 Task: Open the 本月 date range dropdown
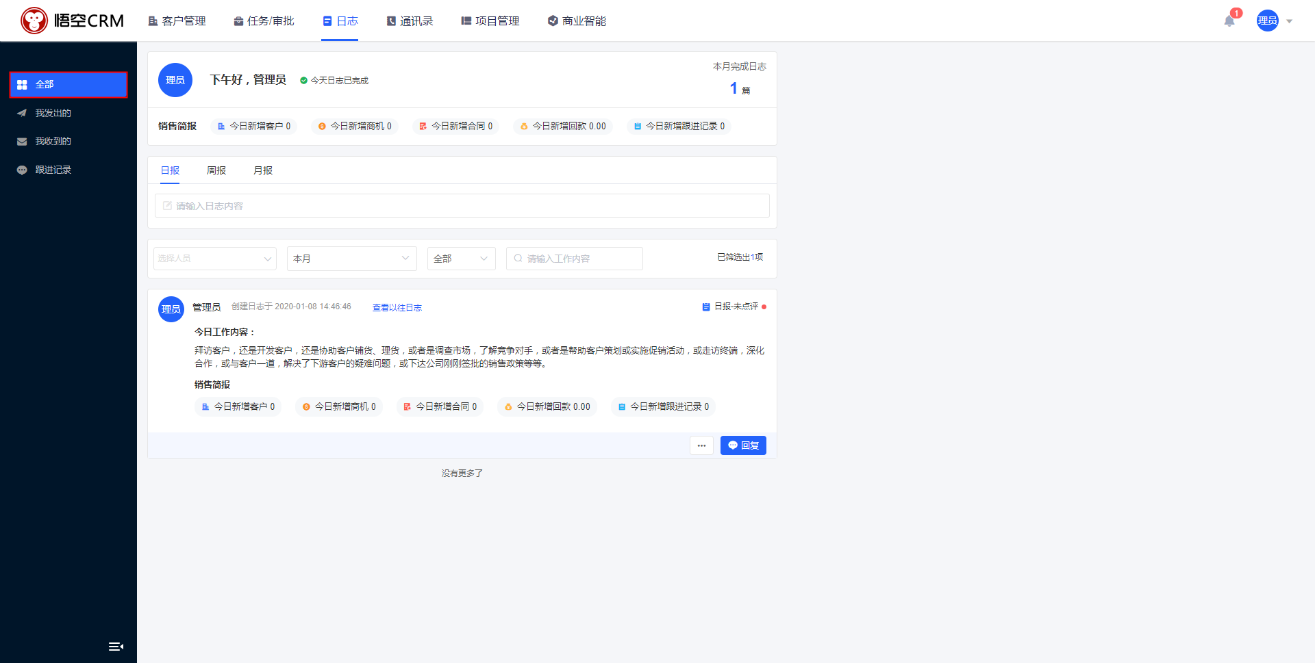[352, 259]
